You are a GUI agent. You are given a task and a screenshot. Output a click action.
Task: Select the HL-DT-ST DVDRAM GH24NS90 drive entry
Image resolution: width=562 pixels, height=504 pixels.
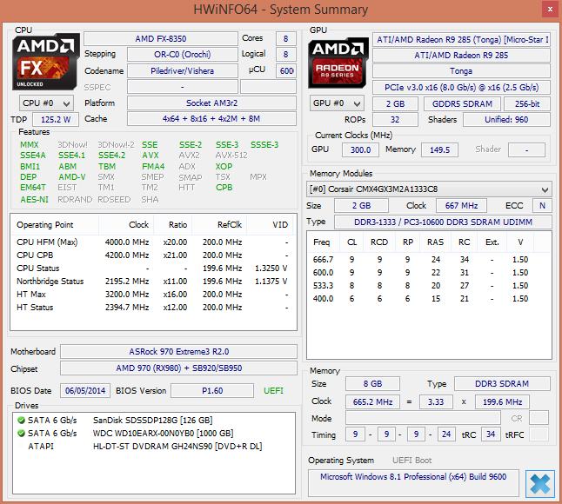[x=153, y=447]
